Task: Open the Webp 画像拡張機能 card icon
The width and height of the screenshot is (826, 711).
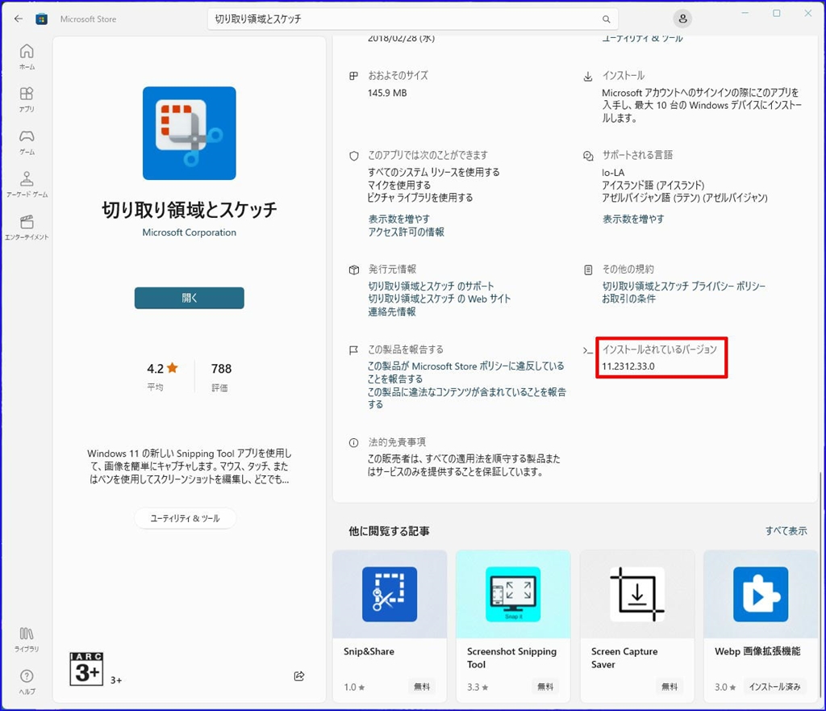Action: [x=761, y=594]
